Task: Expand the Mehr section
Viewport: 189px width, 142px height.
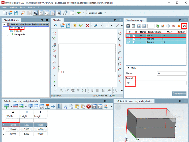Action: pyautogui.click(x=128, y=68)
